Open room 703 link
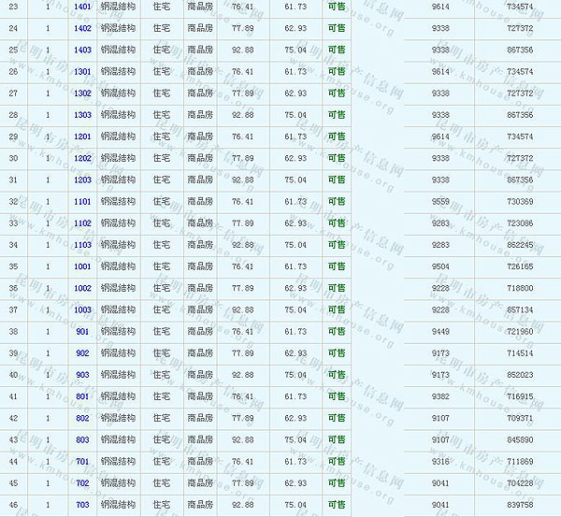561x517 pixels. pyautogui.click(x=82, y=505)
